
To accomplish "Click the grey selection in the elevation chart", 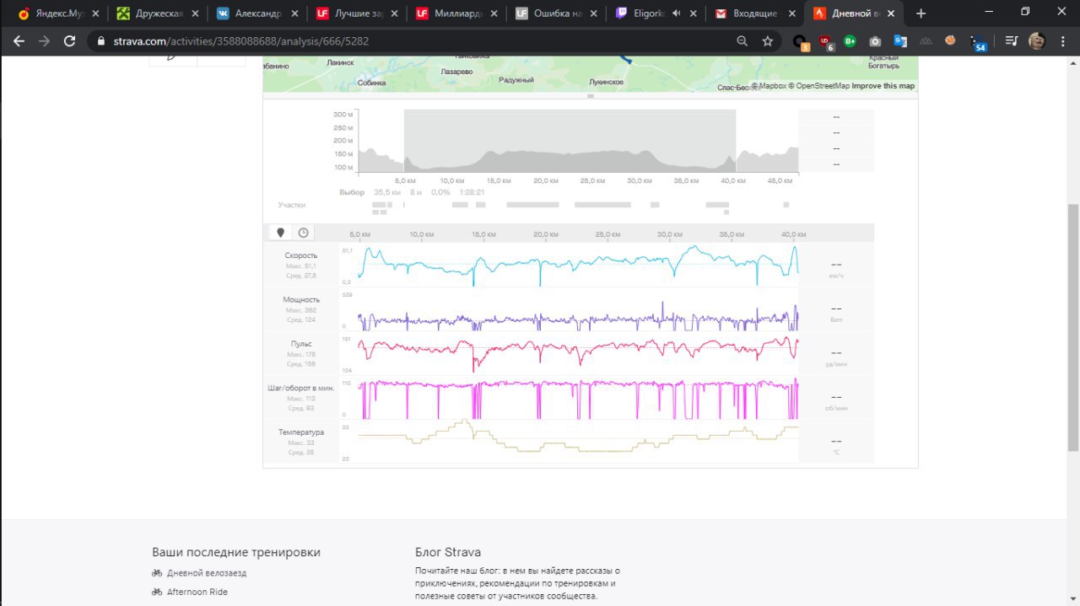I will 570,142.
